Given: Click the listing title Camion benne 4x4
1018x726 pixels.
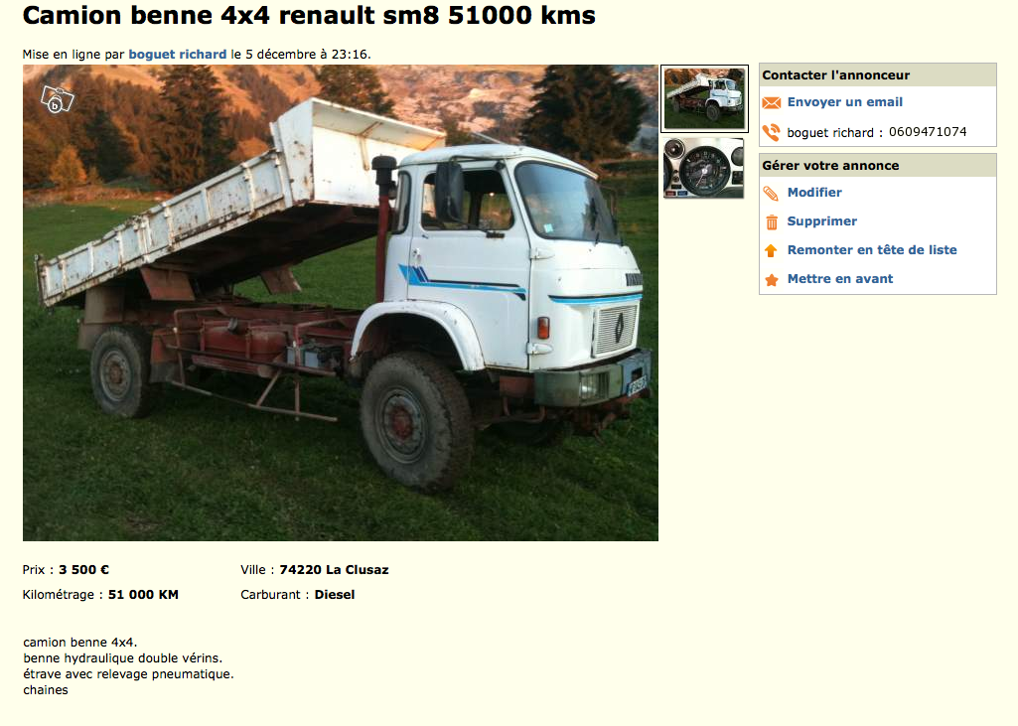Looking at the screenshot, I should coord(309,16).
